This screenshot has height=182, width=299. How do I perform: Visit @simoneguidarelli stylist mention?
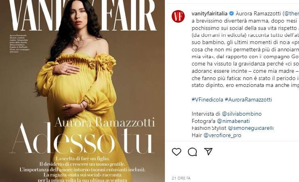pos(251,128)
